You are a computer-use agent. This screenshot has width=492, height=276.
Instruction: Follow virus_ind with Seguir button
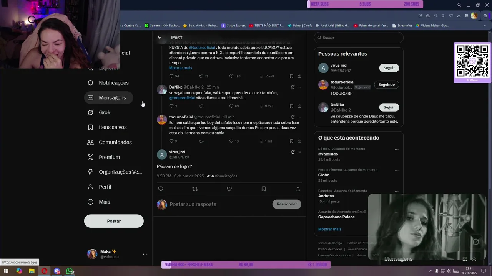coord(389,68)
